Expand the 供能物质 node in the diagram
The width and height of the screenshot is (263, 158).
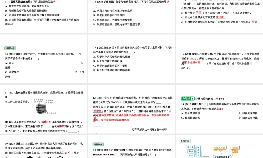click(198, 151)
